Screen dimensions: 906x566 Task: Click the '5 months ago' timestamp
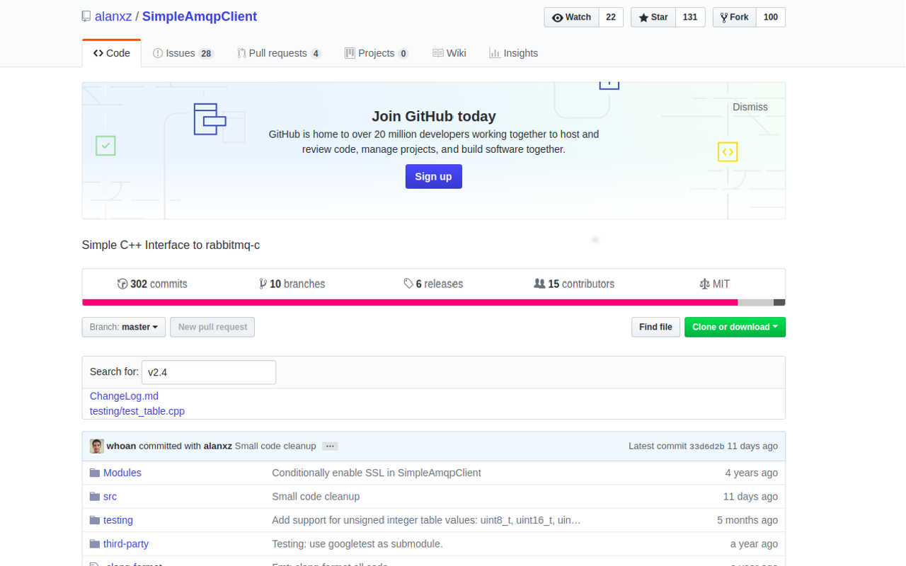[747, 520]
